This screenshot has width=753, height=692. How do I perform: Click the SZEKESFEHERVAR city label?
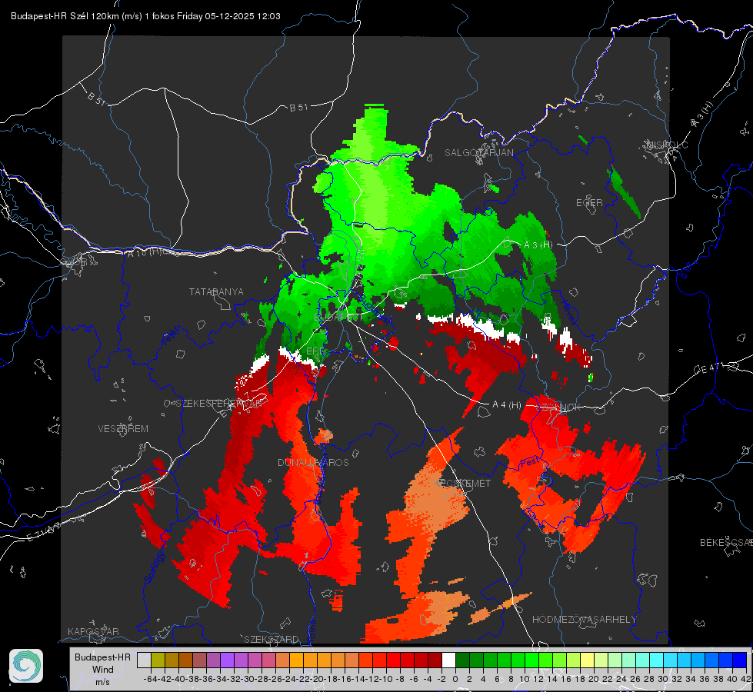click(221, 404)
